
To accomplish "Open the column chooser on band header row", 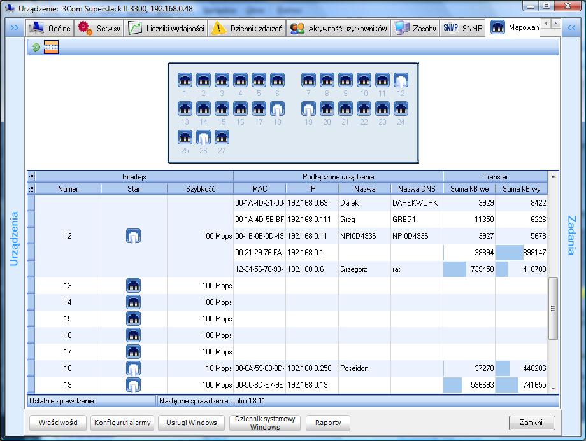I will click(x=31, y=177).
